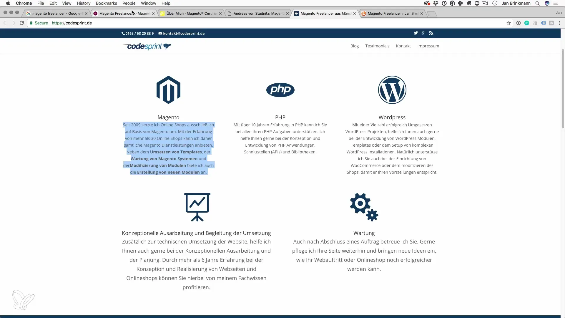565x318 pixels.
Task: Click the Dropbox menu bar icon
Action: tap(436, 3)
